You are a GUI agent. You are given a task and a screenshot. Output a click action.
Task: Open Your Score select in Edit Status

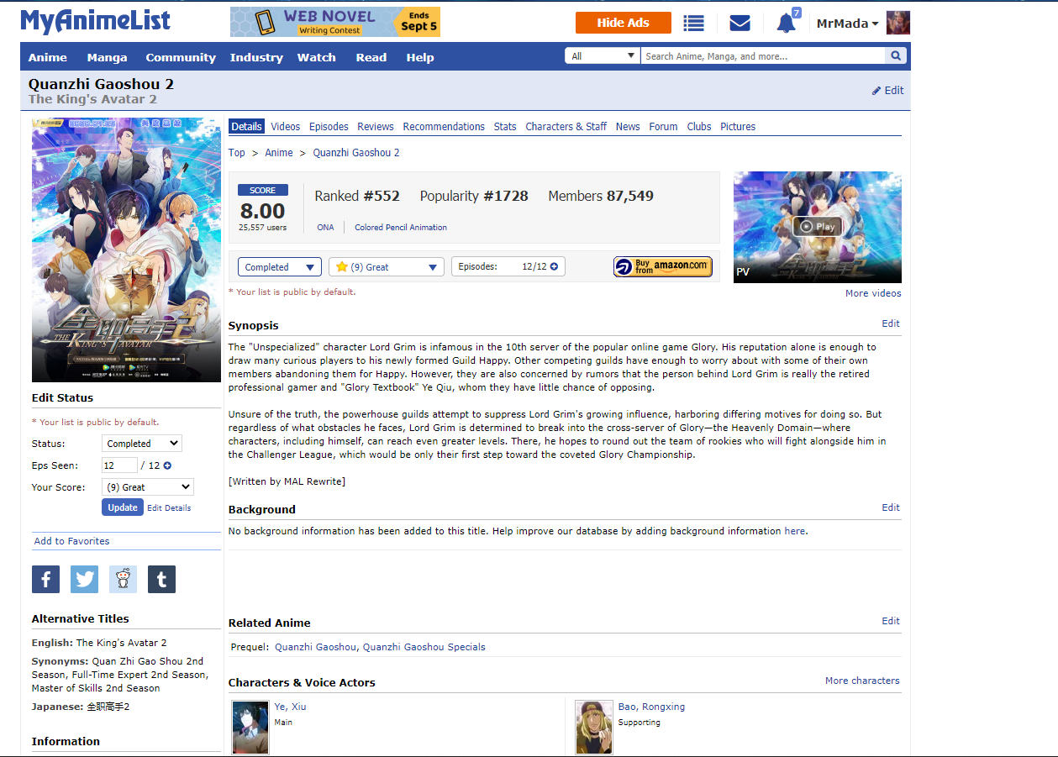[148, 487]
